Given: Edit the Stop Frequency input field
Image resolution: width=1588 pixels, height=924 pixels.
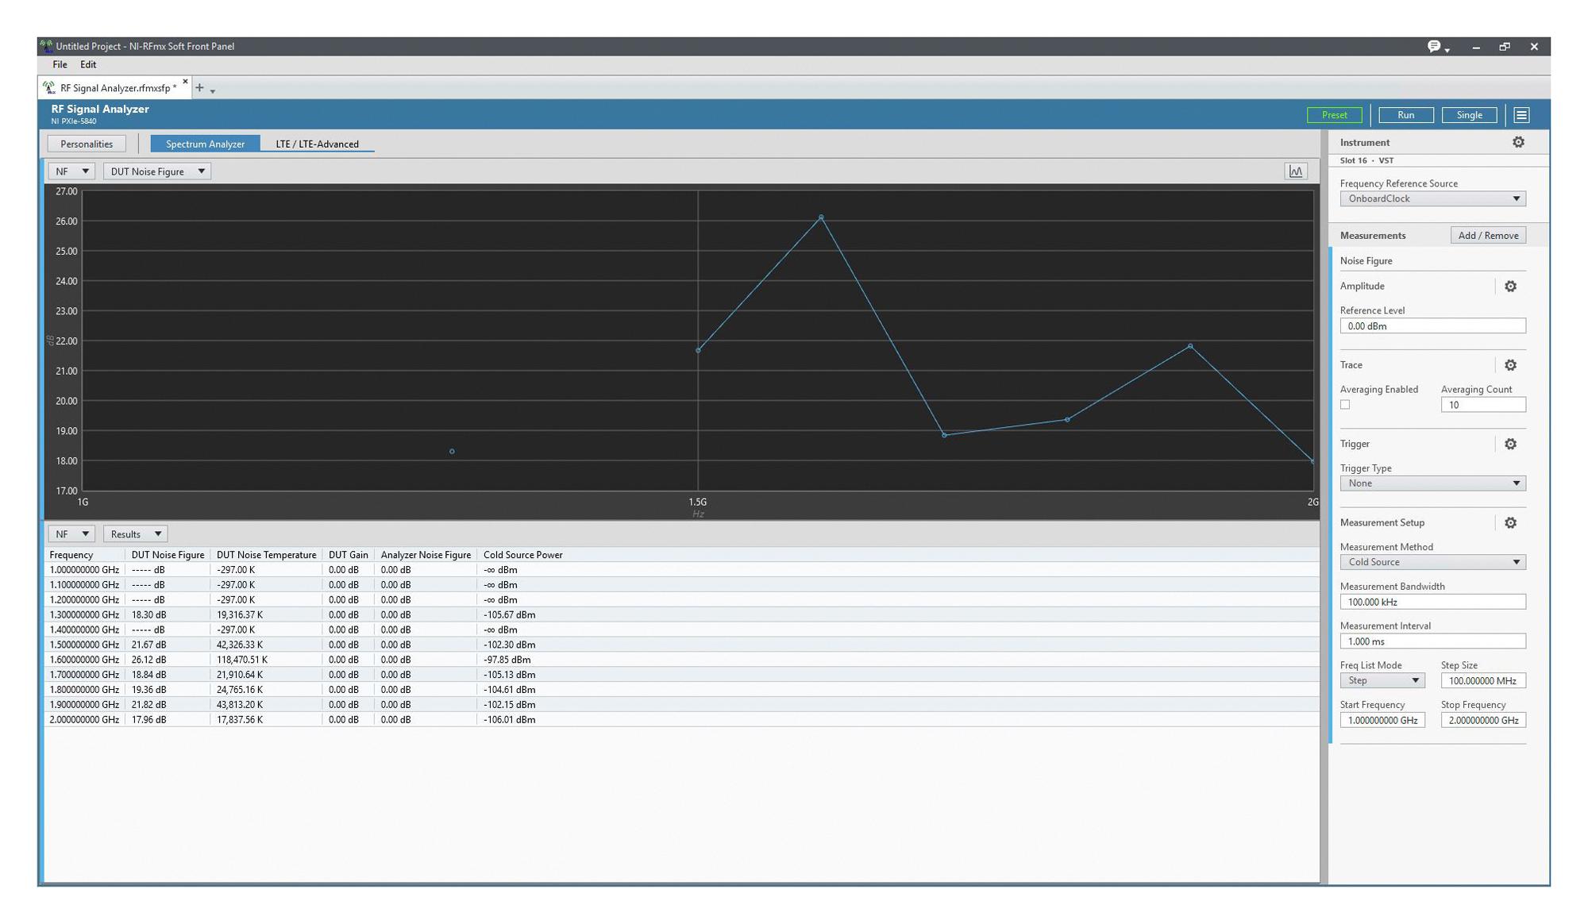Looking at the screenshot, I should (x=1482, y=719).
